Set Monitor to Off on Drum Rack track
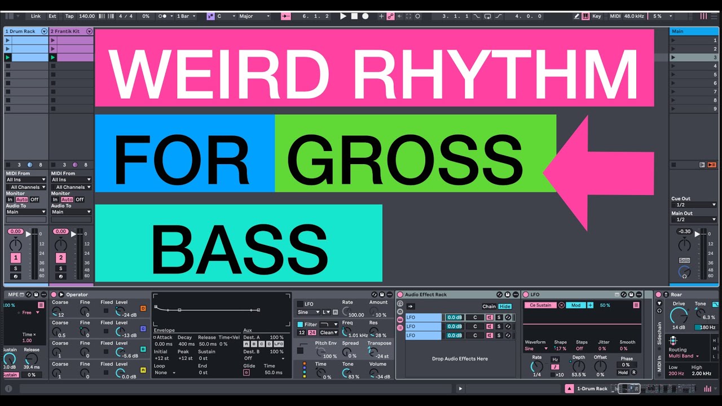The image size is (722, 406). point(34,200)
